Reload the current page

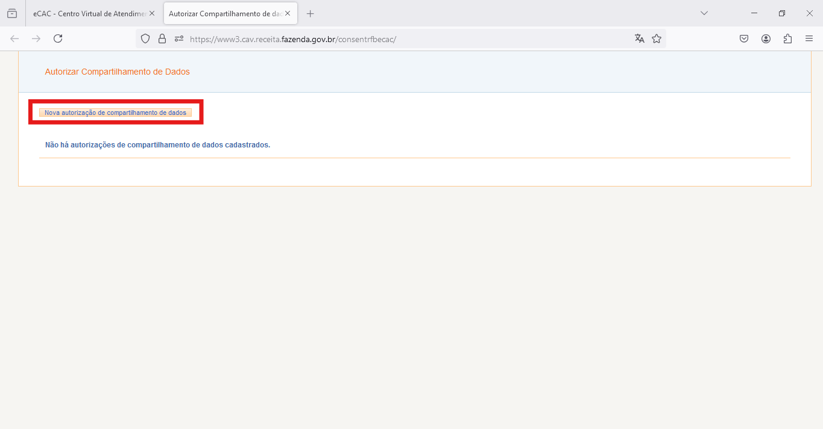click(58, 39)
